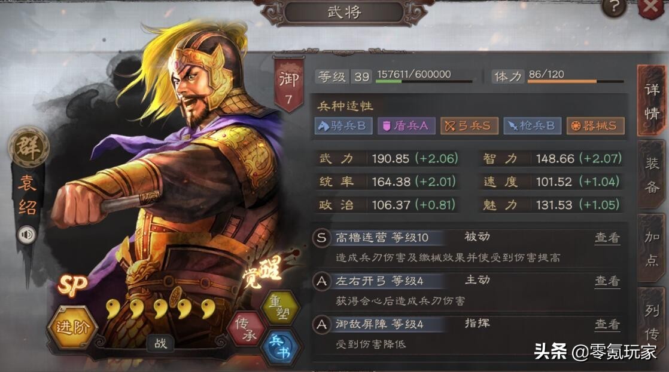Tap the 御 7 red banner badge

click(x=289, y=85)
